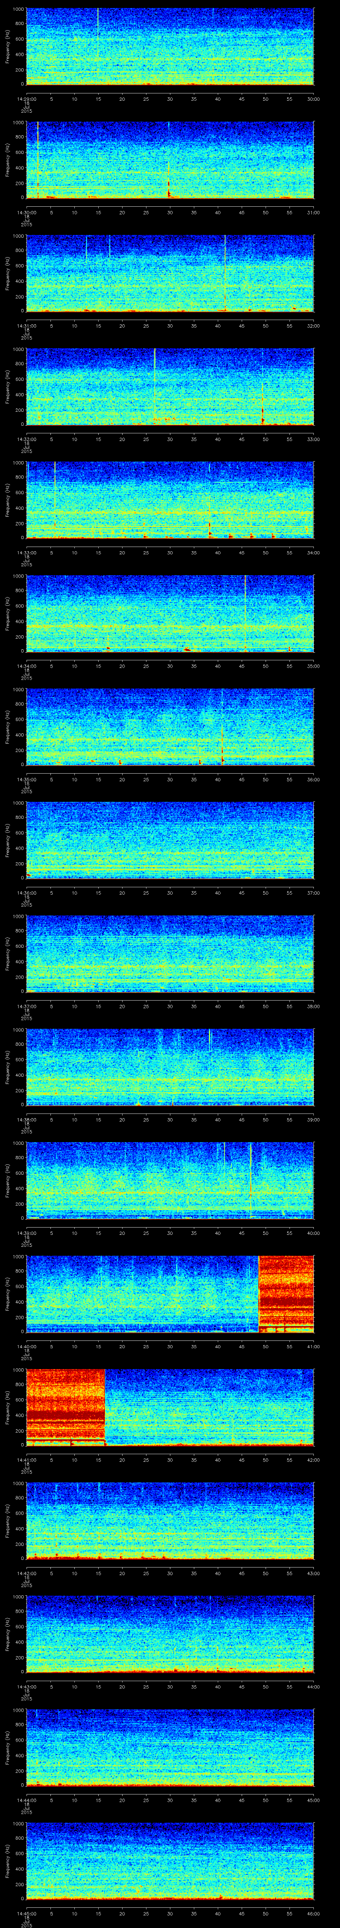This screenshot has width=340, height=1928.
Task: Click the 14:29:00 start time label
Action: (x=26, y=99)
